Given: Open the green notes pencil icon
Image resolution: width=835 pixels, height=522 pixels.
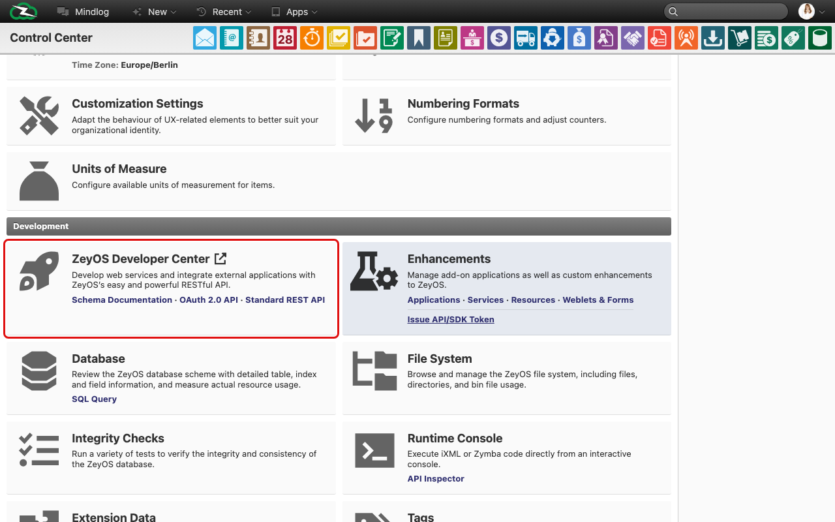Looking at the screenshot, I should 392,38.
